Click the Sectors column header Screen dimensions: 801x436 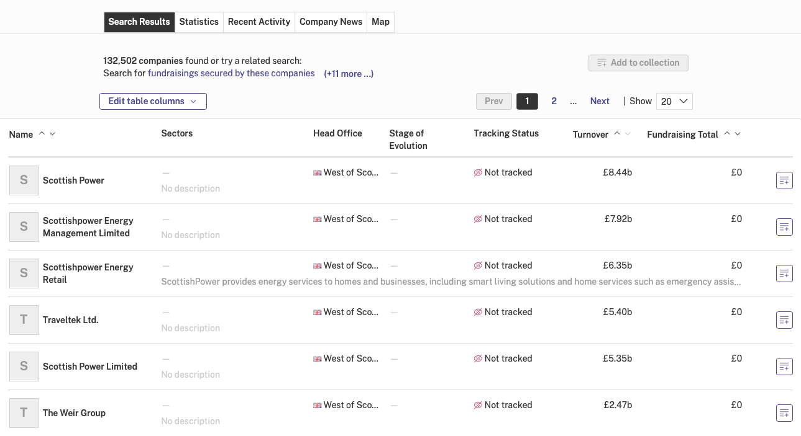click(x=177, y=133)
